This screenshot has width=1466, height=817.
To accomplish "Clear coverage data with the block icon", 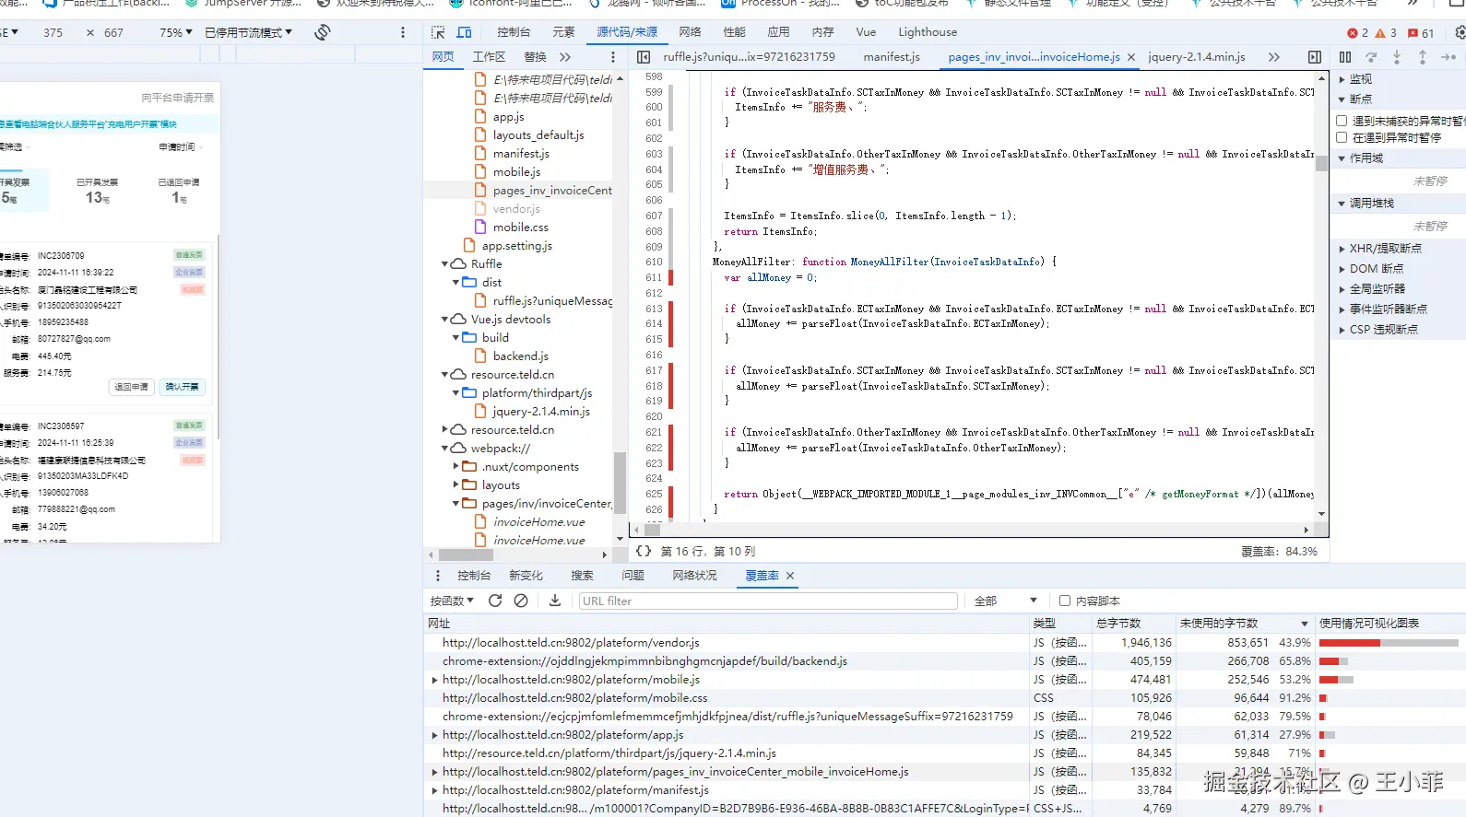I will pos(521,601).
